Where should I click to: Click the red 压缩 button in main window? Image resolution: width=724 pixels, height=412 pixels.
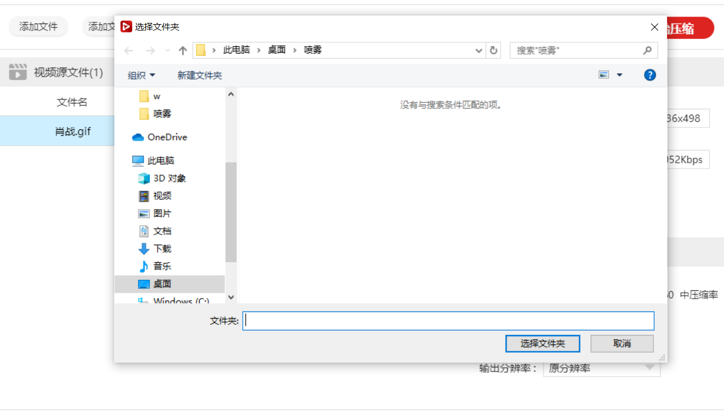pos(691,28)
